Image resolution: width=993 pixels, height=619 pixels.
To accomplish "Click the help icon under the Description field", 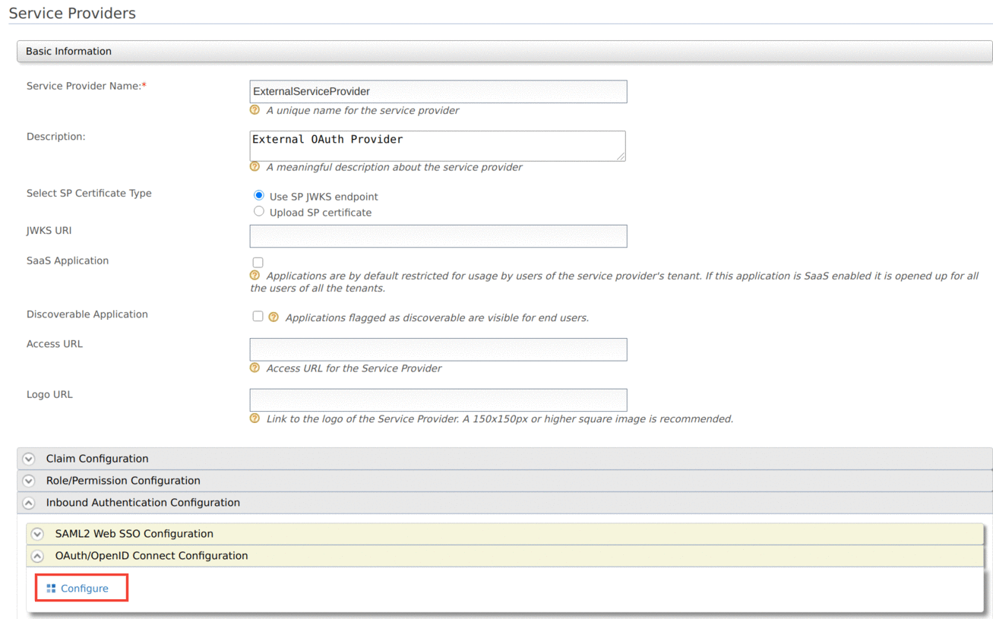I will tap(255, 167).
